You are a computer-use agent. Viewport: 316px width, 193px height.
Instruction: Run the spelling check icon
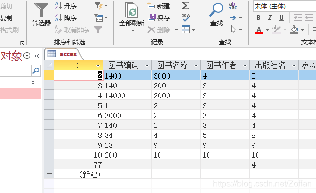[186, 18]
